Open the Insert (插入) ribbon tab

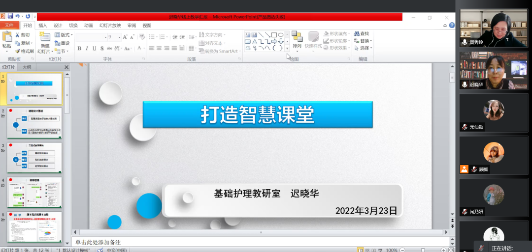pos(42,26)
